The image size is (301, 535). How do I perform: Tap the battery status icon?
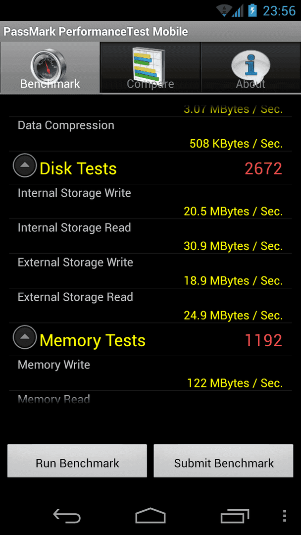pyautogui.click(x=252, y=10)
